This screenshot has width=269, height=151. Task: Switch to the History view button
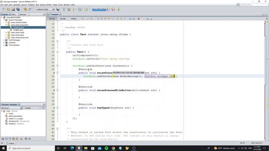(74, 18)
